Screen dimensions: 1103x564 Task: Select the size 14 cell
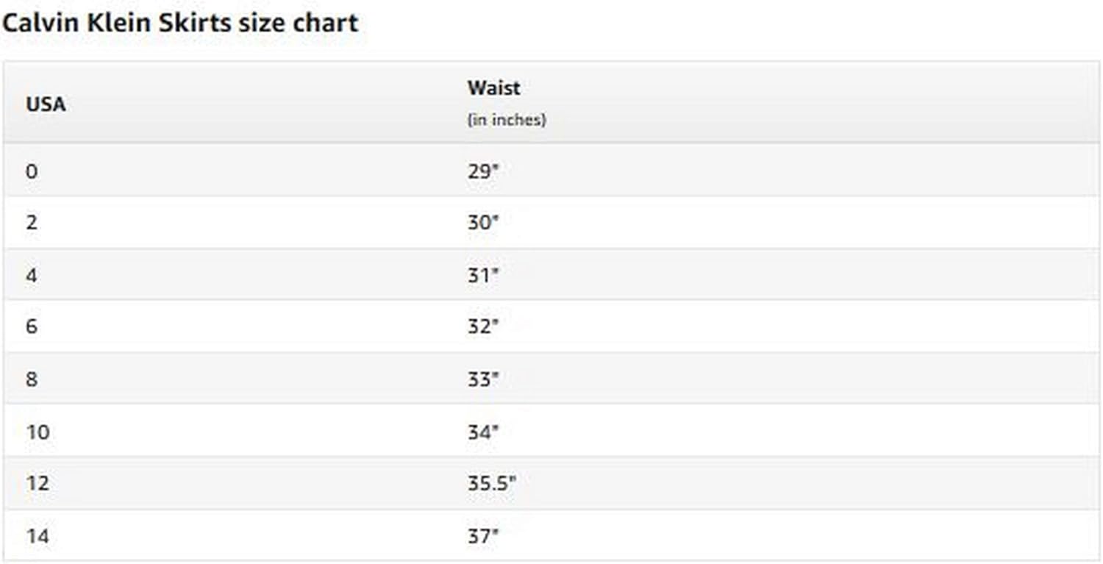38,536
